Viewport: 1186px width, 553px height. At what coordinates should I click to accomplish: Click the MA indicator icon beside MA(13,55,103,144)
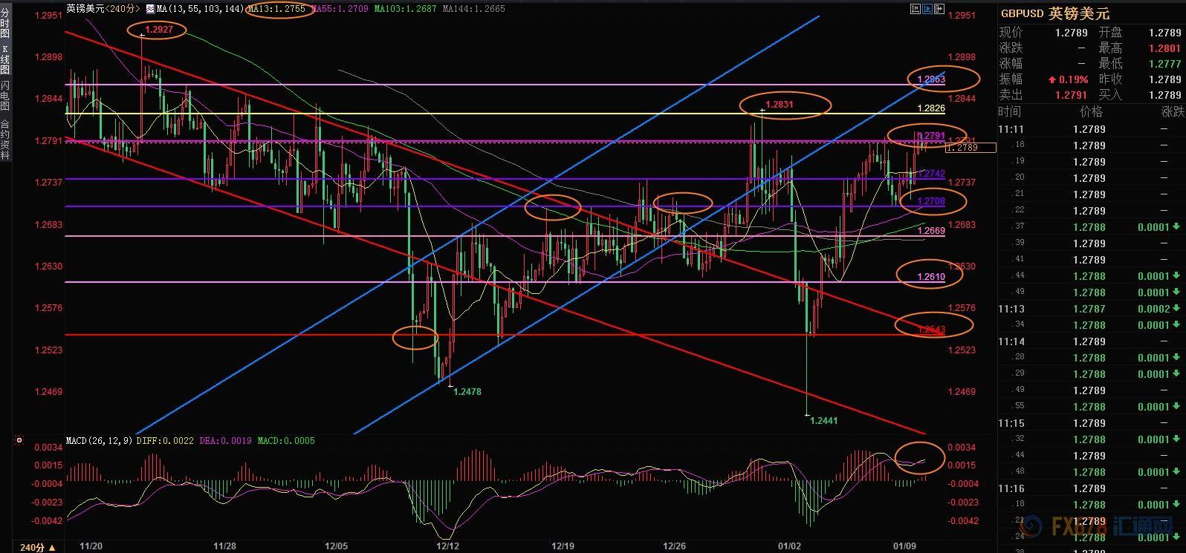(149, 9)
